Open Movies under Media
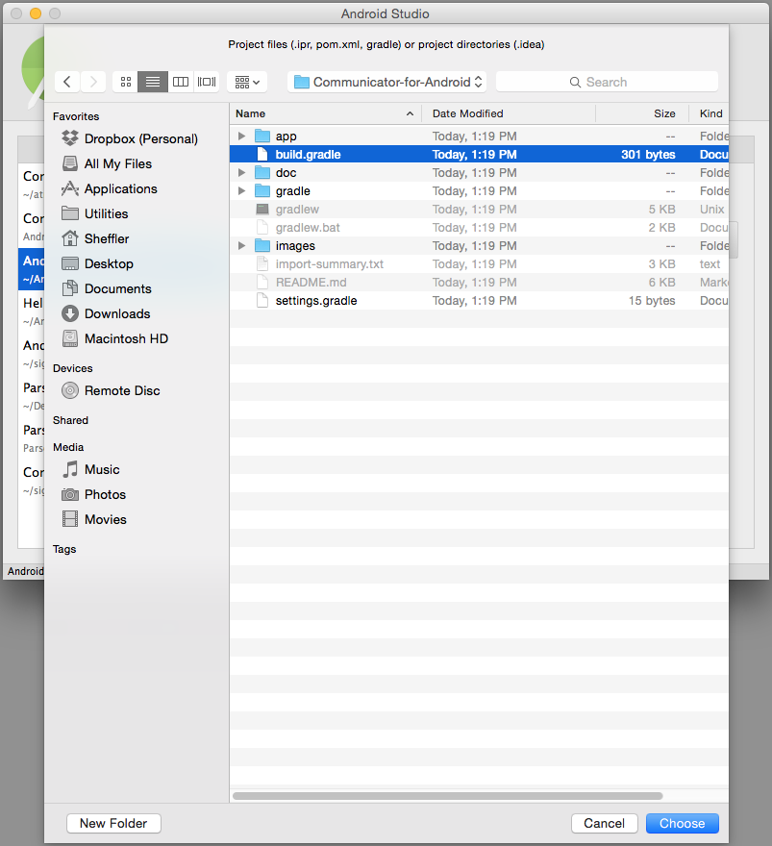 coord(94,519)
